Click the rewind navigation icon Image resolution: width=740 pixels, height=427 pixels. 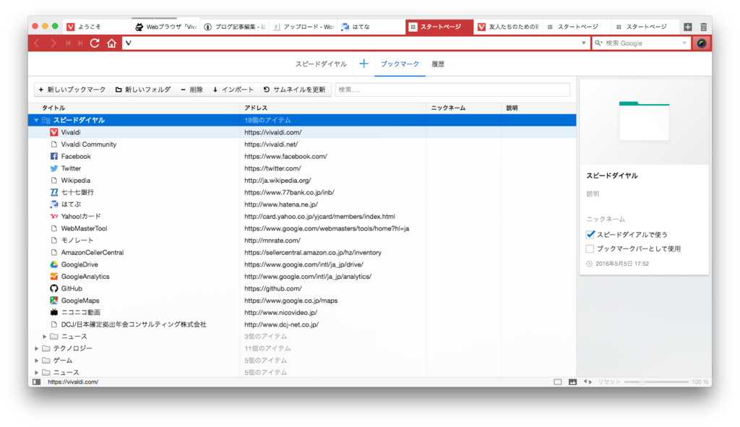68,43
